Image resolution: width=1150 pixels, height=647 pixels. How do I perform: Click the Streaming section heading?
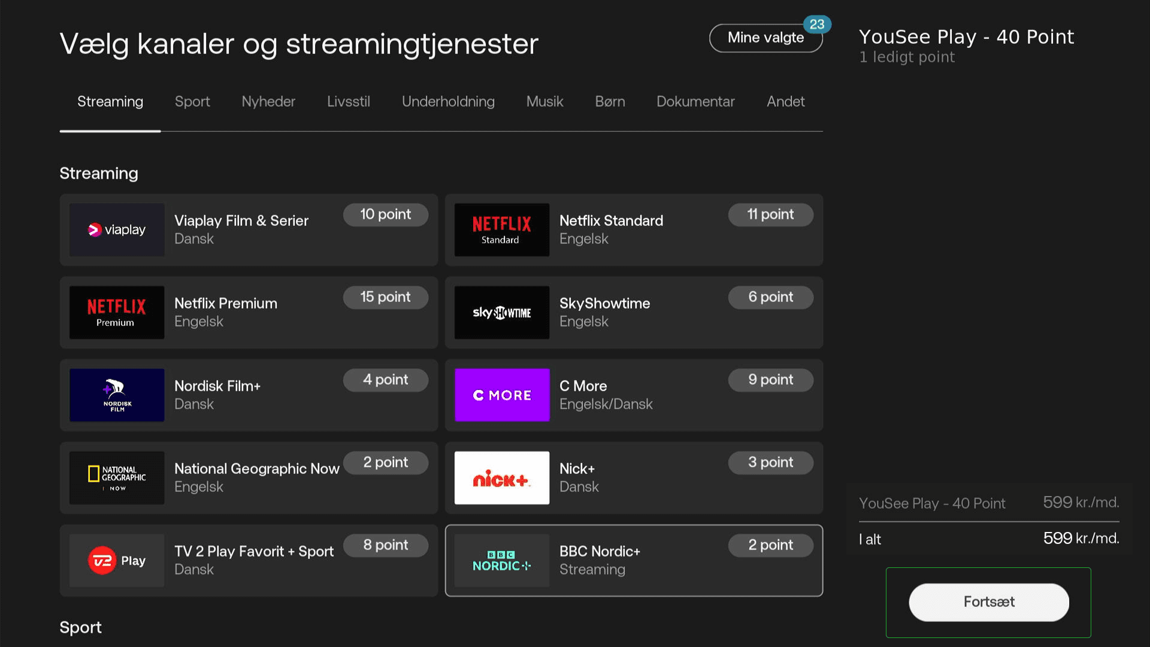point(99,174)
